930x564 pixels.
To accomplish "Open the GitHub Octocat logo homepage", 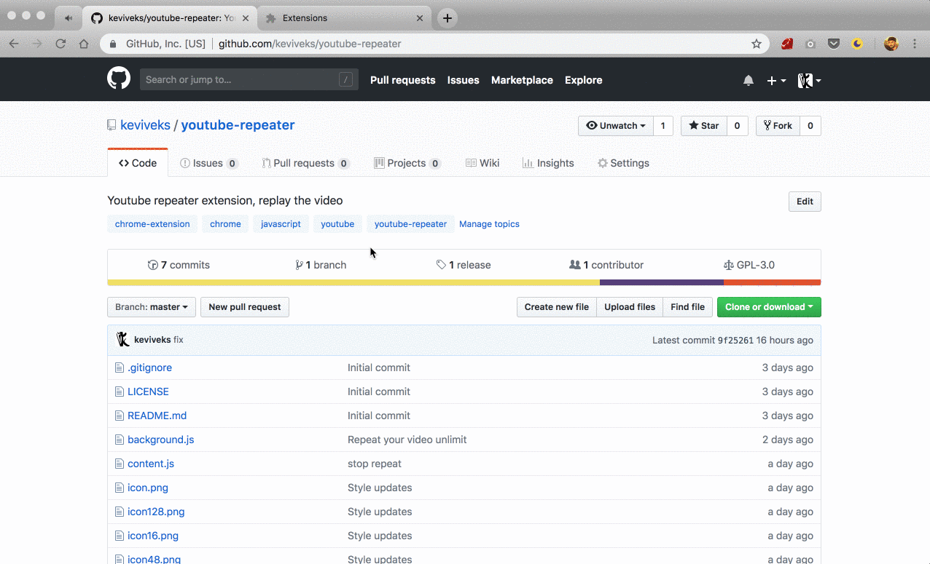I will (x=119, y=79).
